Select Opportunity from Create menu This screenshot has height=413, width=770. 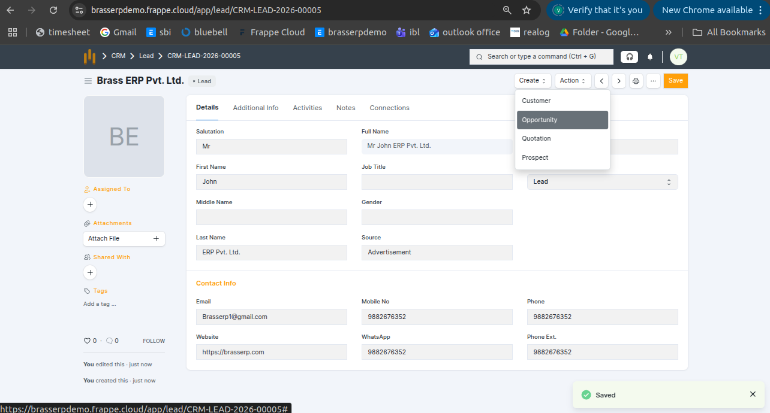pyautogui.click(x=562, y=120)
